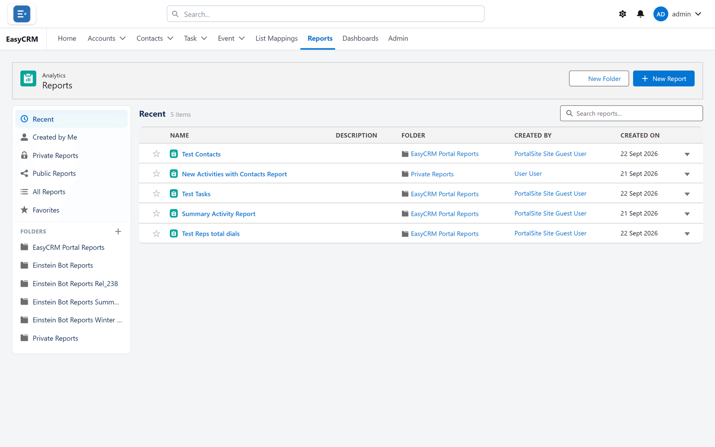Create a New Report
Image resolution: width=715 pixels, height=447 pixels.
[664, 78]
